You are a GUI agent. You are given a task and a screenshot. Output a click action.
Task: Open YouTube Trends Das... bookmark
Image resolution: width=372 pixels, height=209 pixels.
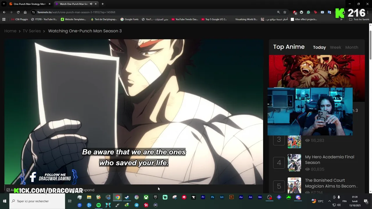pyautogui.click(x=185, y=19)
